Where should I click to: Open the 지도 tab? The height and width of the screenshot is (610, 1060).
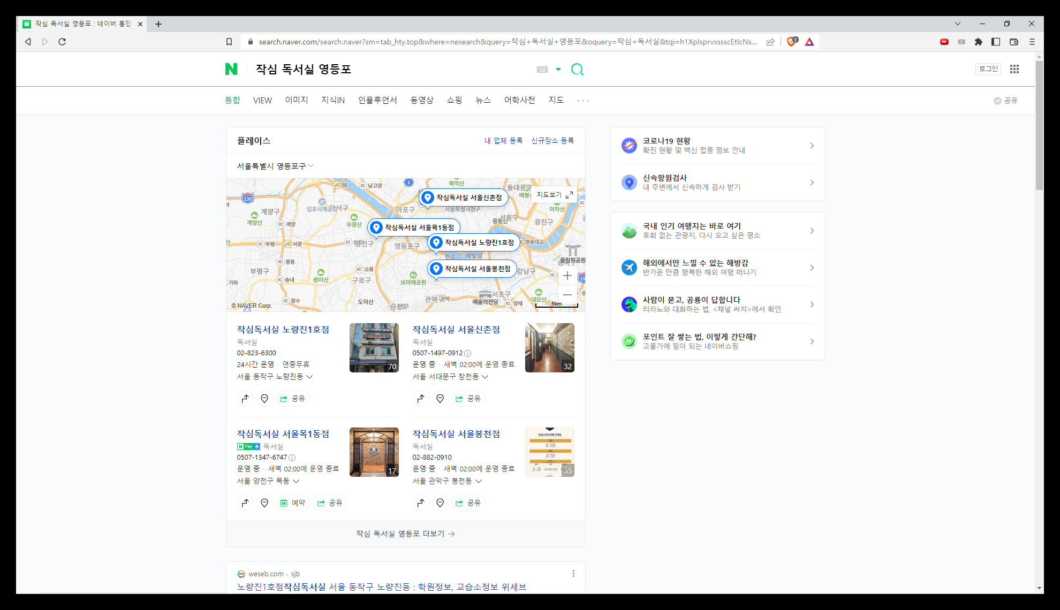click(556, 100)
